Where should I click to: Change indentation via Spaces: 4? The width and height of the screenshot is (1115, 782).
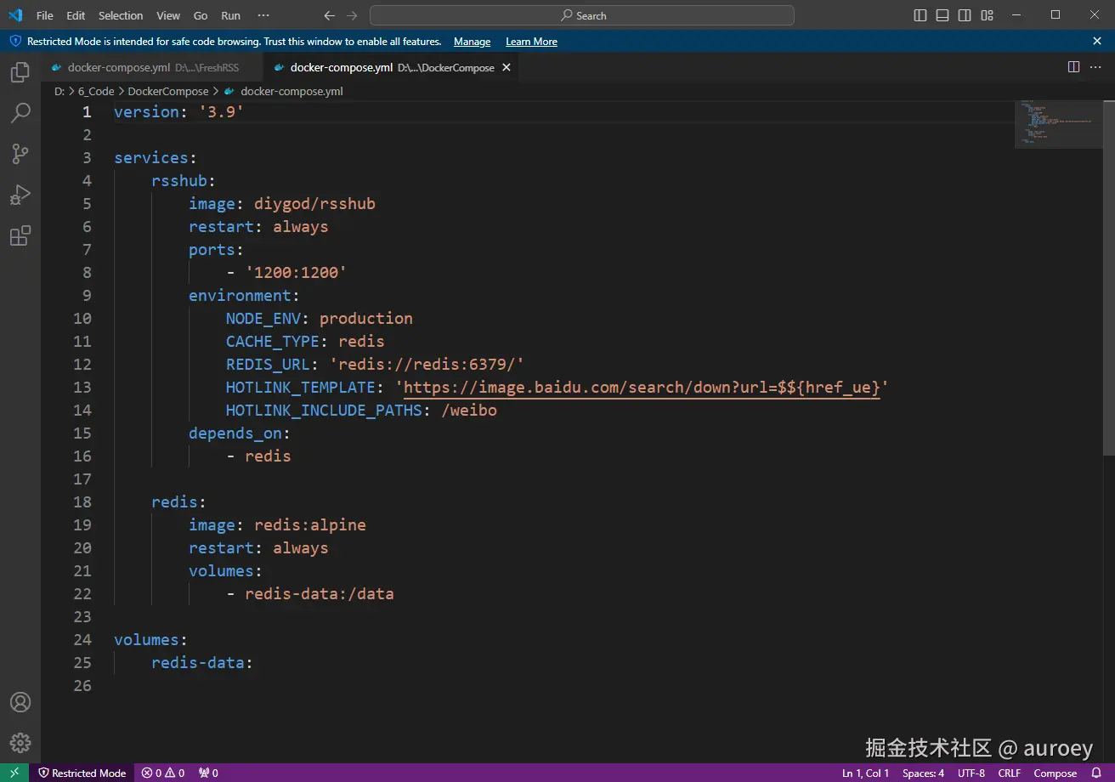(923, 773)
